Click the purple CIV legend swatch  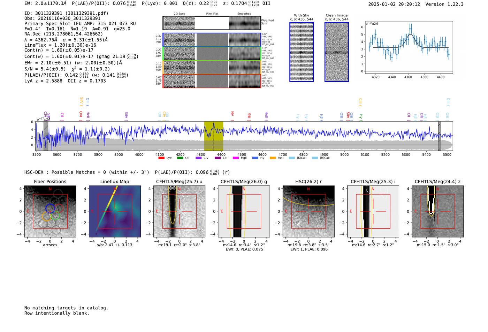coord(199,158)
